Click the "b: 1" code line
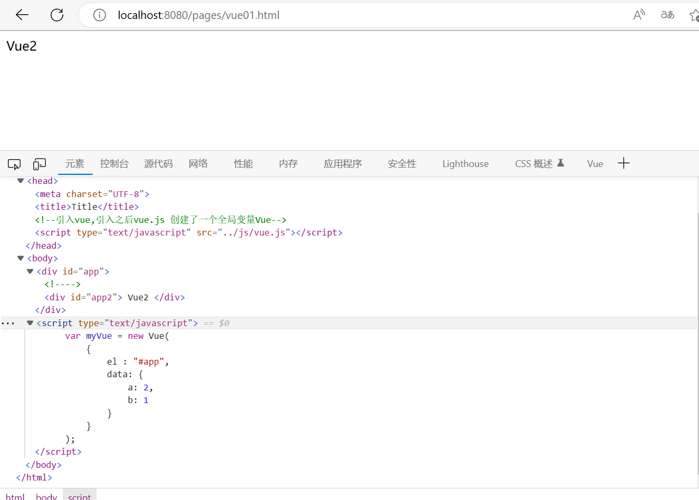 point(138,400)
